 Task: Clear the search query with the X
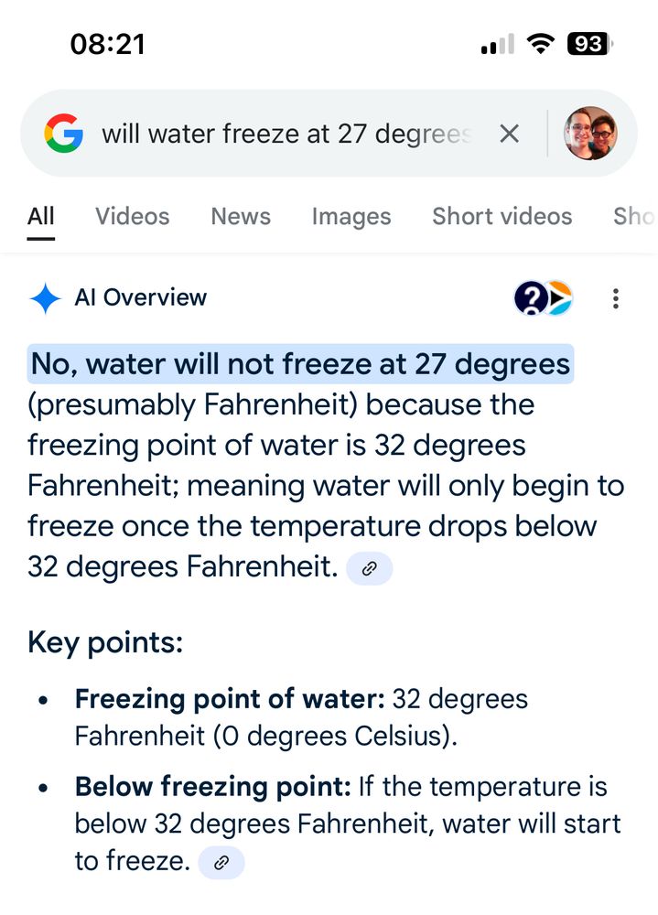pos(510,133)
